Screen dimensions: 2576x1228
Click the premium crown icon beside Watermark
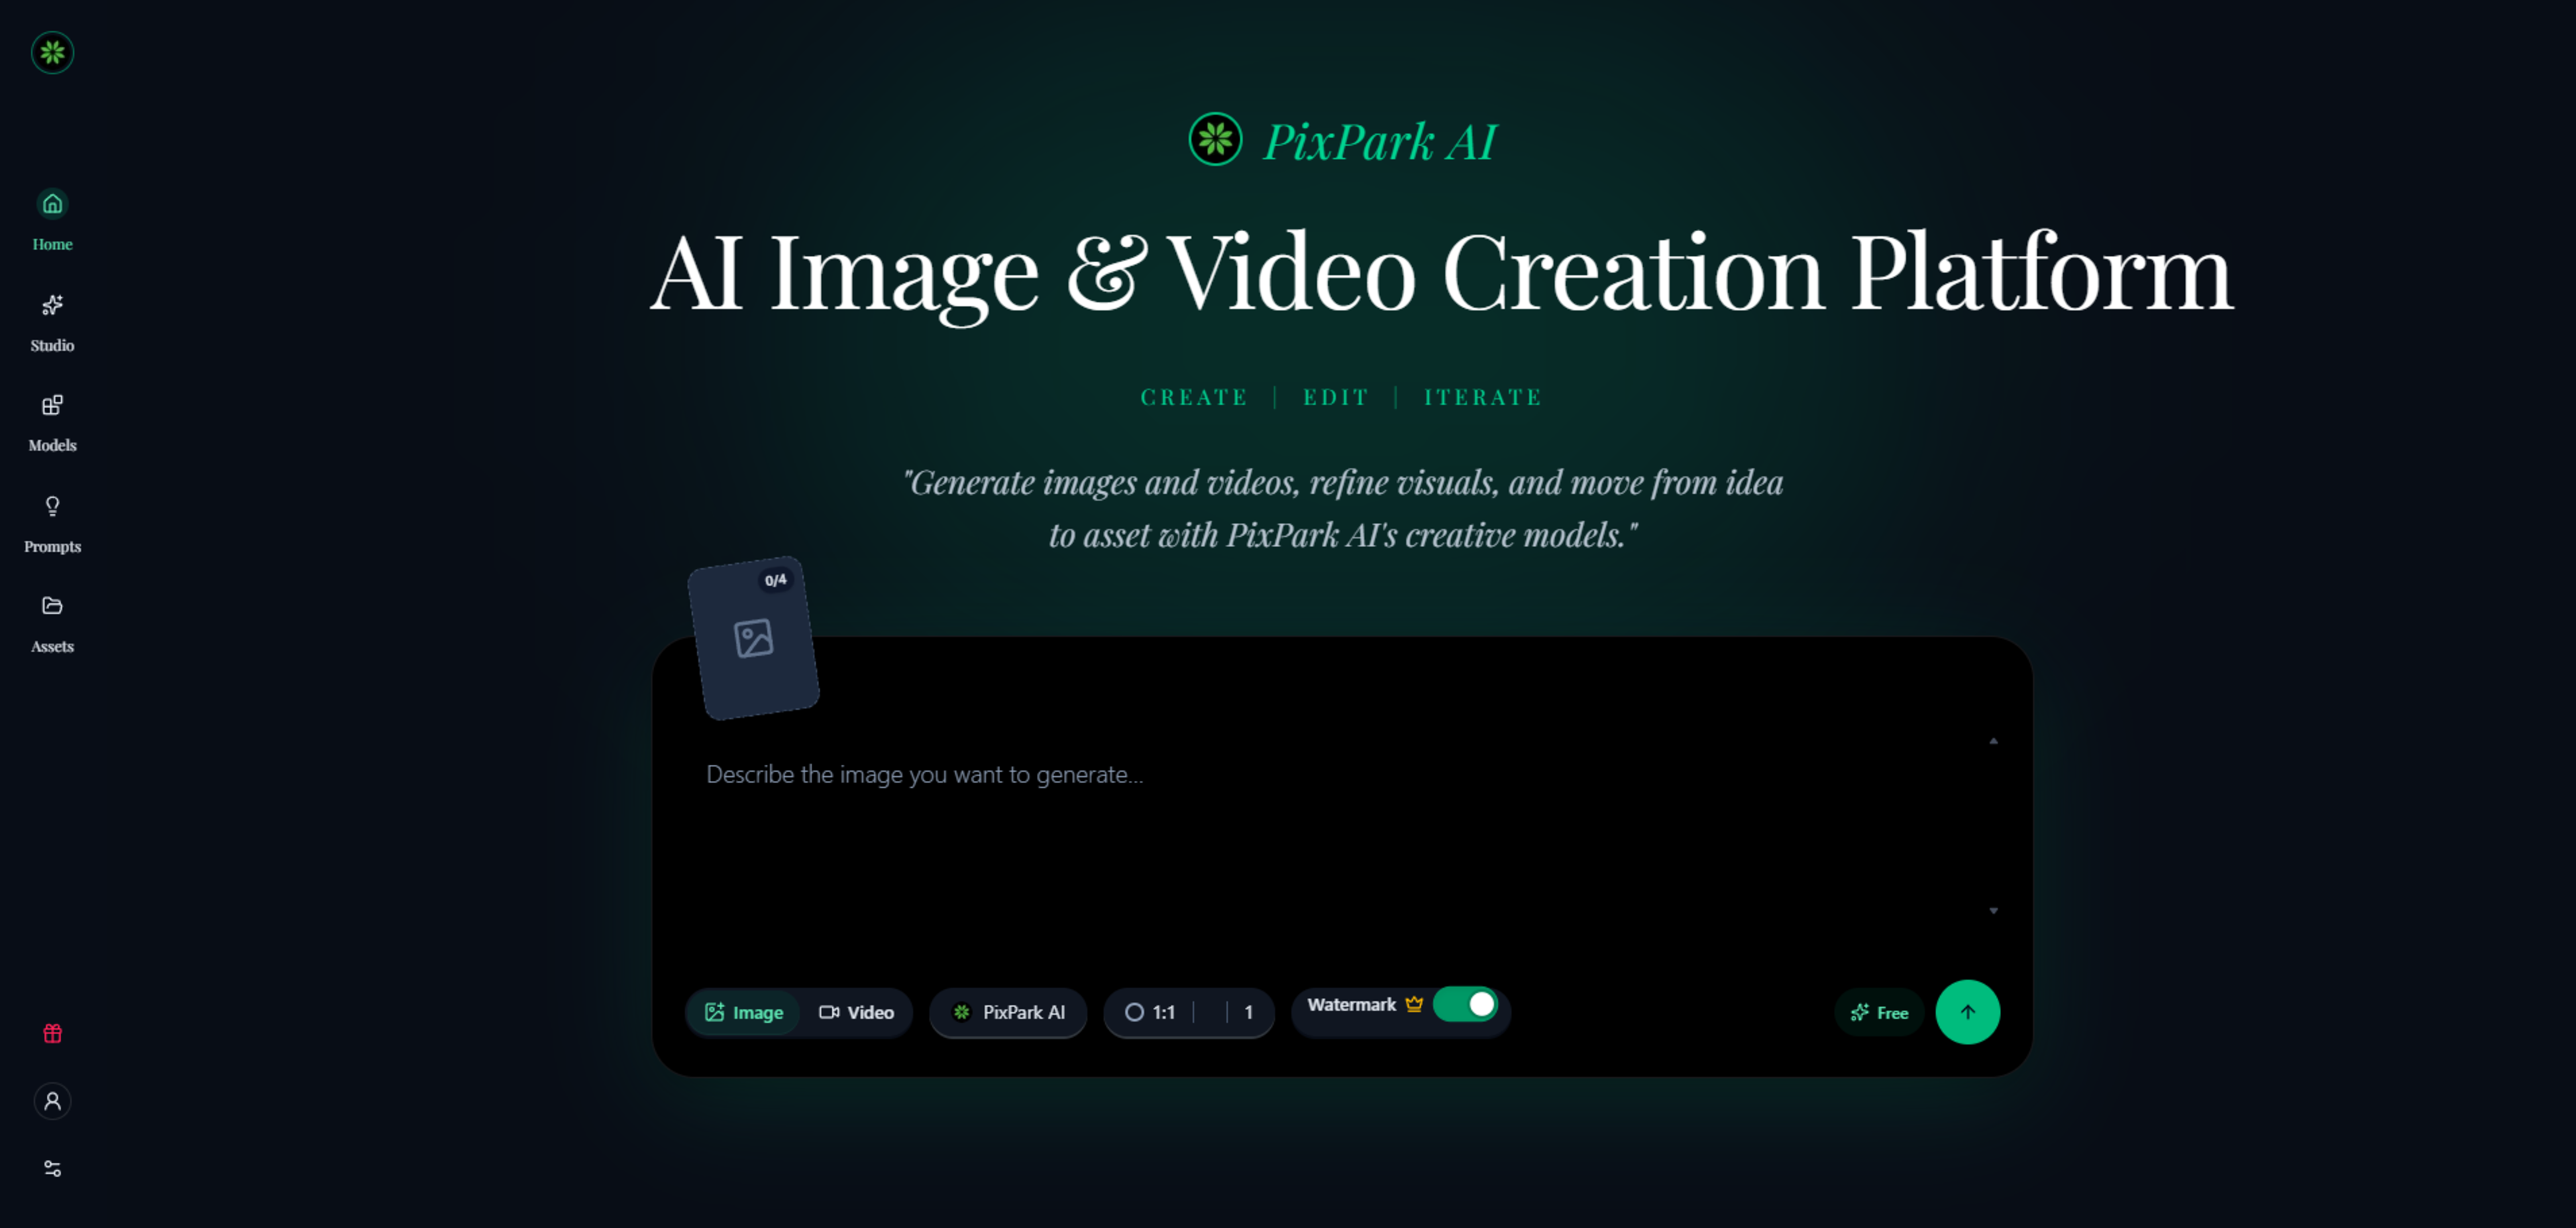coord(1414,1004)
